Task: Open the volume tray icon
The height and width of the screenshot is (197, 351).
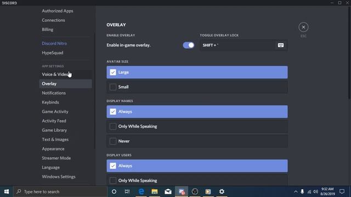Action: coord(316,192)
